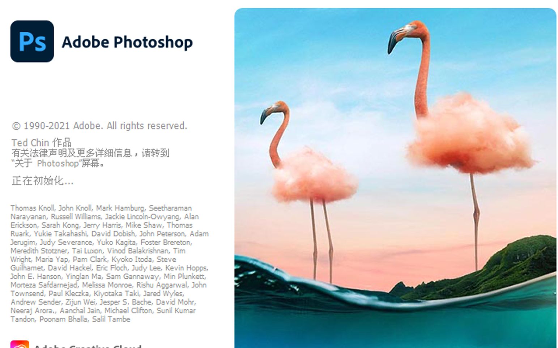Click the Adobe Creative Cloud label text
The width and height of the screenshot is (558, 348).
point(88,346)
